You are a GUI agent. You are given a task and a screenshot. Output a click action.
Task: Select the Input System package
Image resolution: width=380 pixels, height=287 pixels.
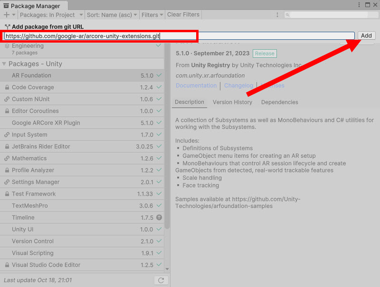pyautogui.click(x=82, y=135)
